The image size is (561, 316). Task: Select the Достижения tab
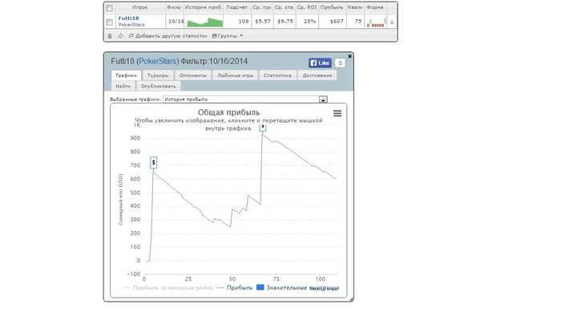click(x=317, y=75)
